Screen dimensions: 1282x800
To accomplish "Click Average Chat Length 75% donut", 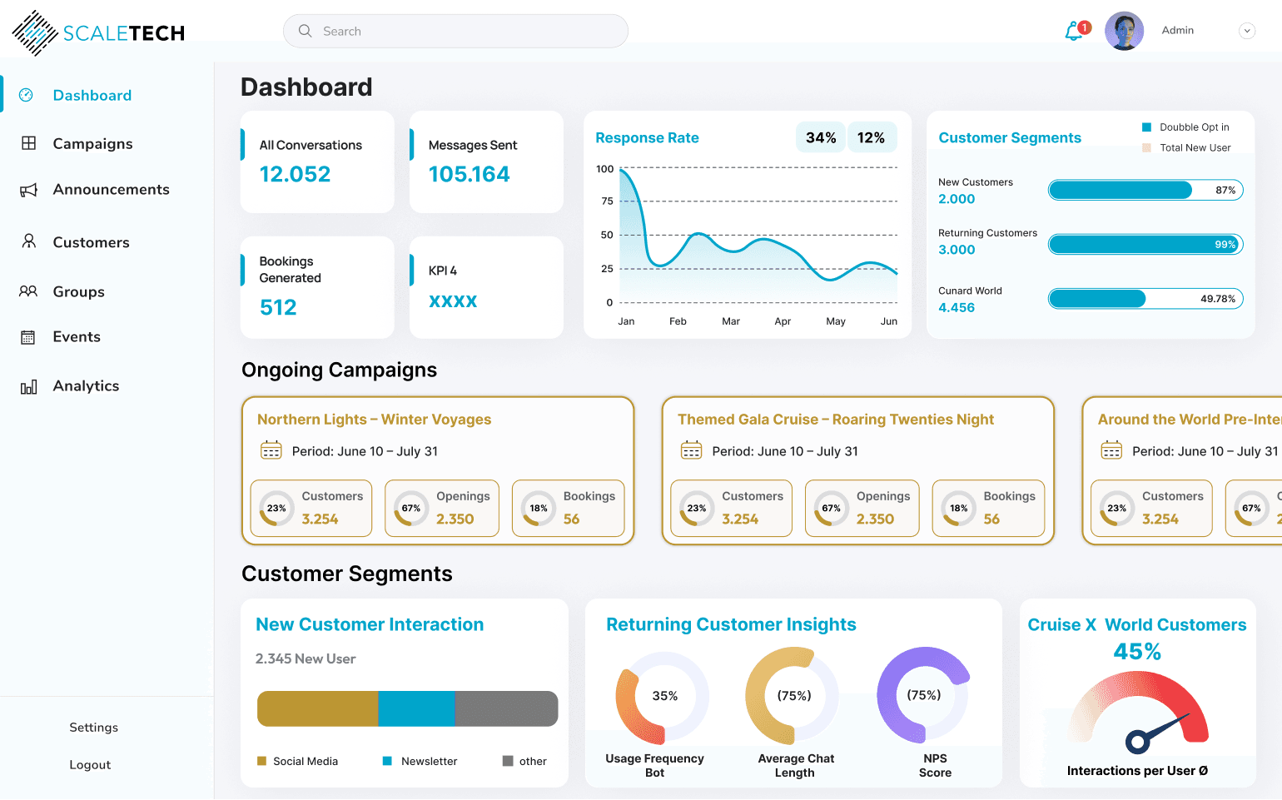I will [793, 696].
